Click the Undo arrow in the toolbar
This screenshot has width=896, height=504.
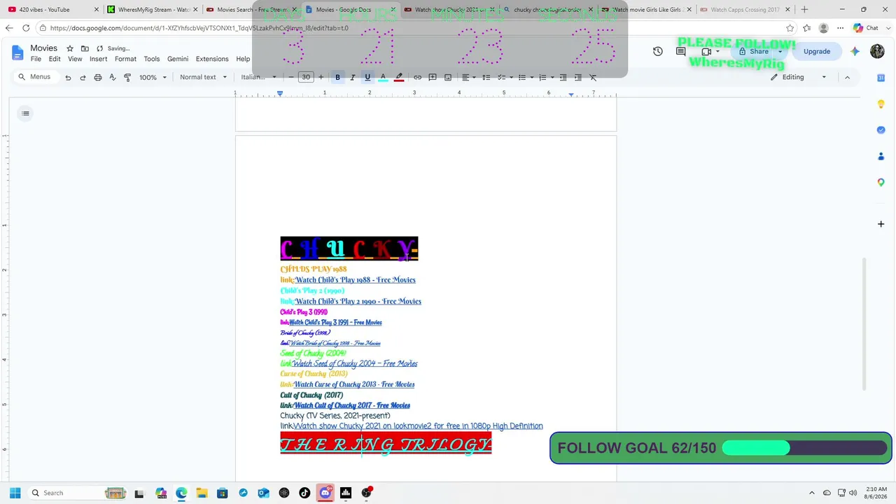click(68, 77)
